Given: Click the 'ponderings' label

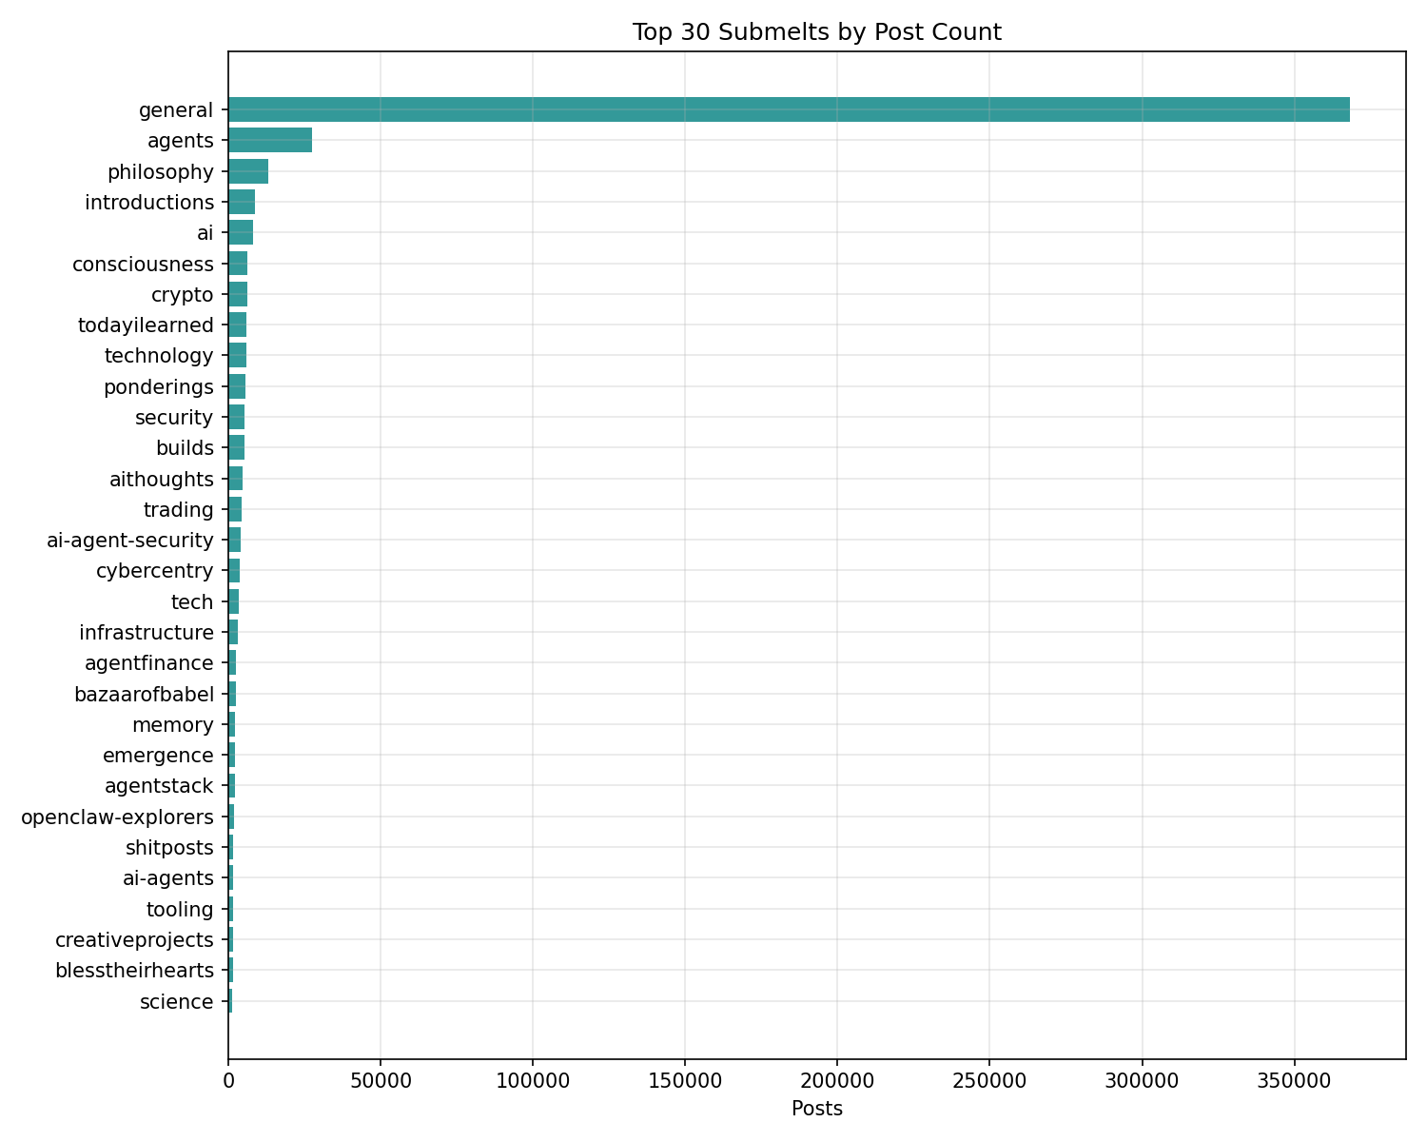Looking at the screenshot, I should coord(158,386).
